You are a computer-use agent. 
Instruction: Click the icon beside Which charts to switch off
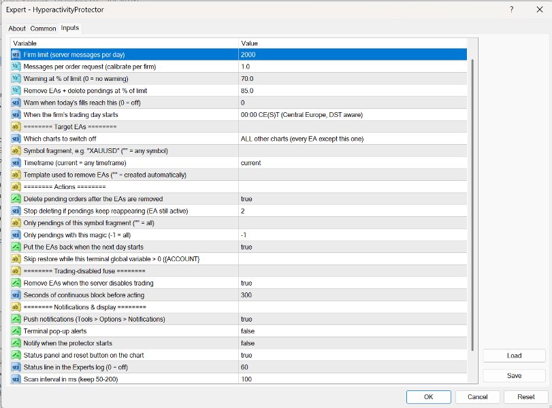[x=16, y=139]
